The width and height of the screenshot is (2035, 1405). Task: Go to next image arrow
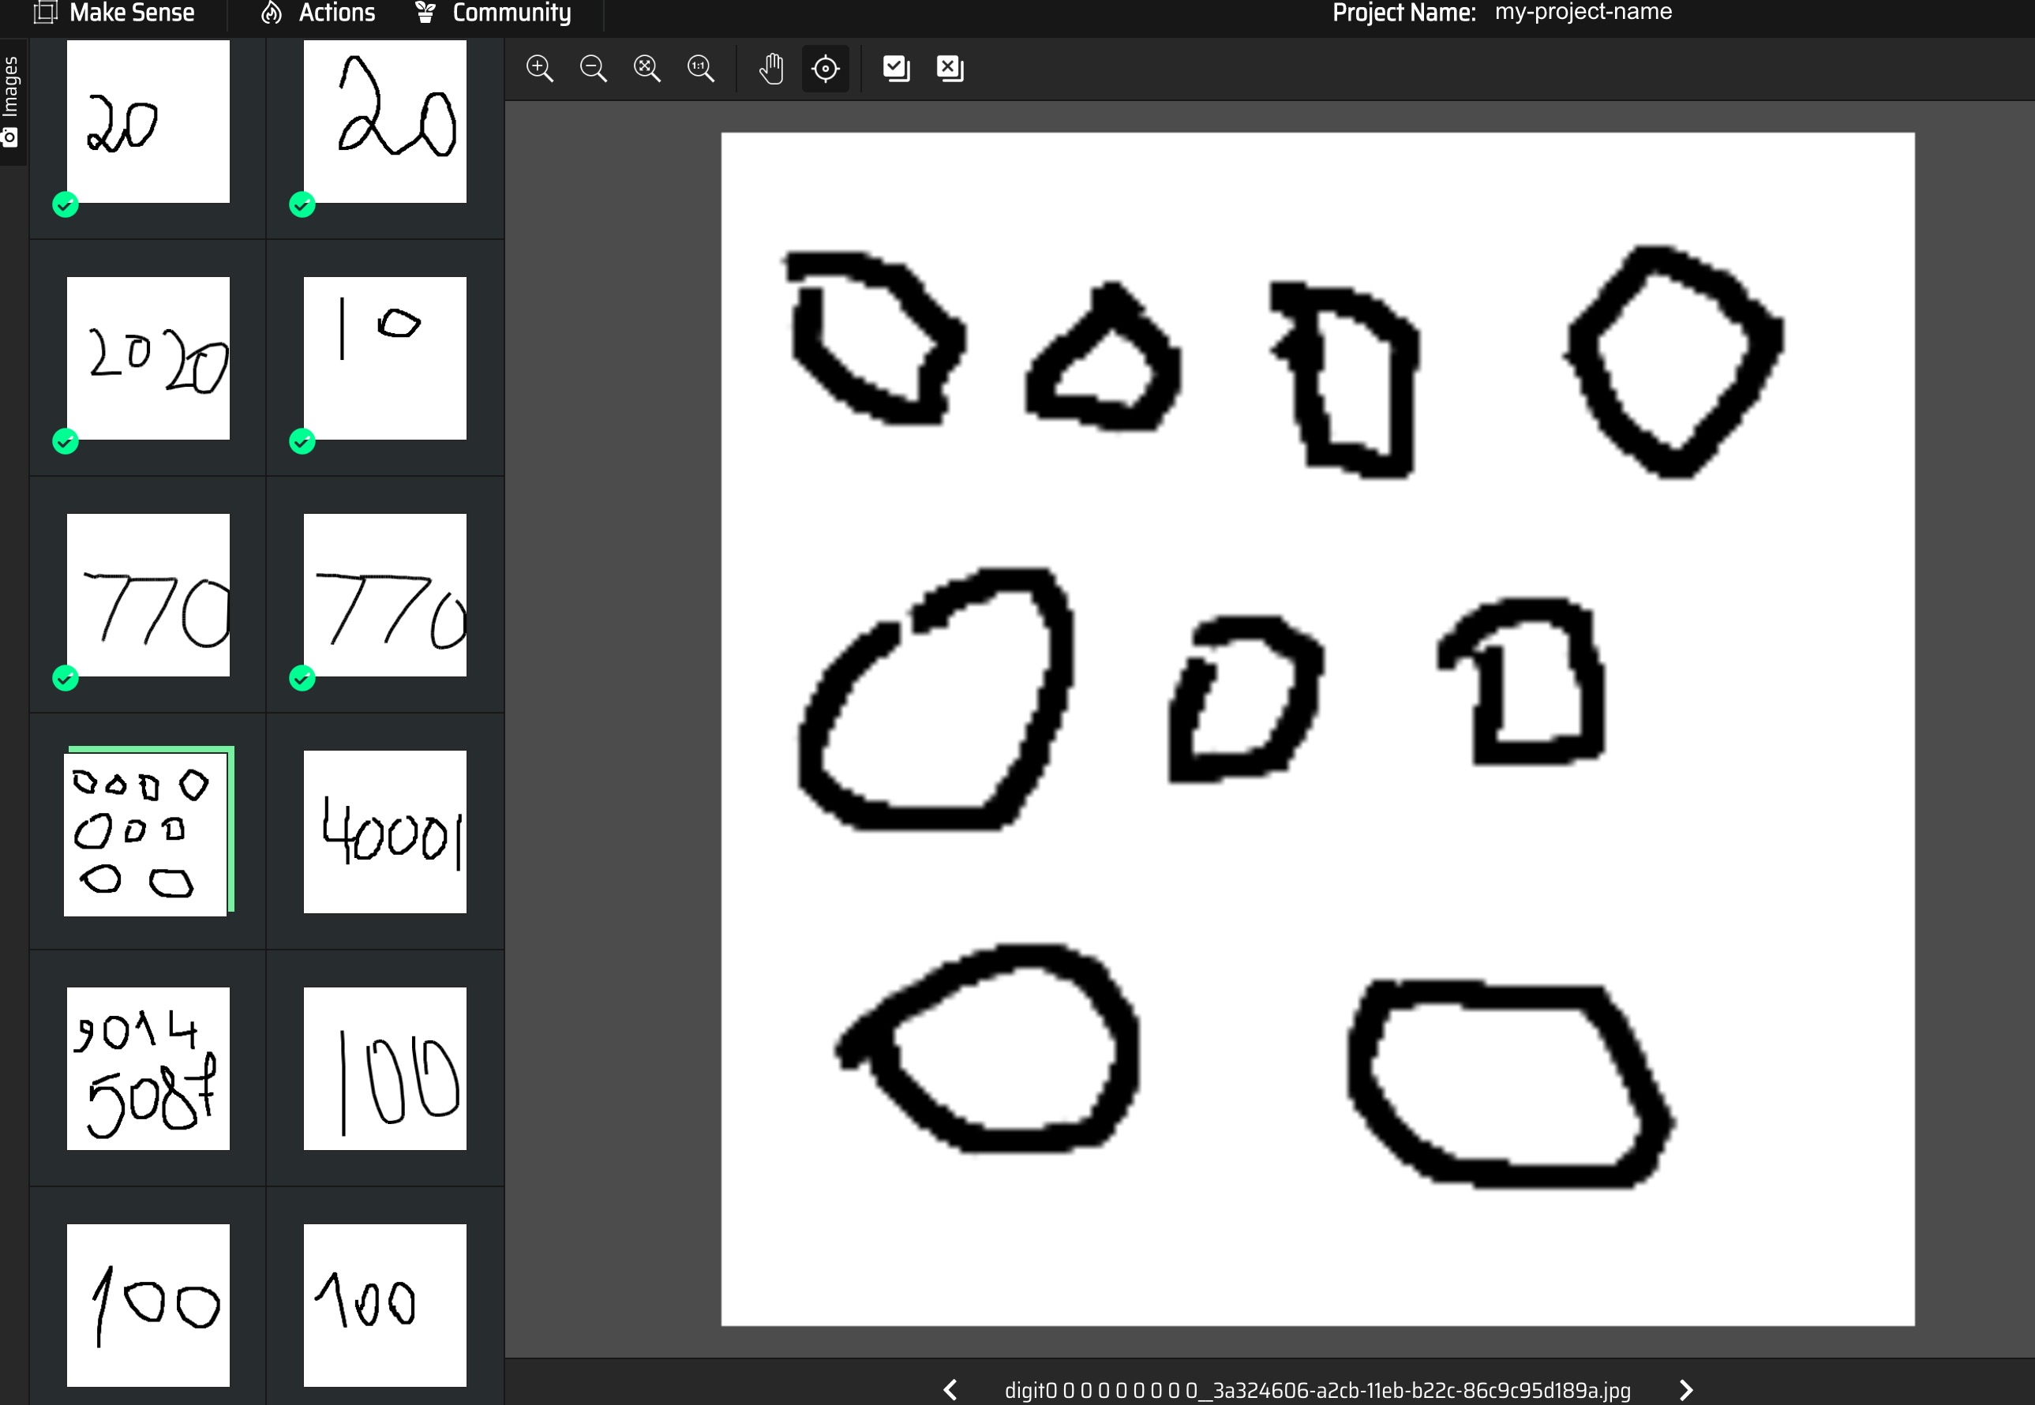click(x=1685, y=1389)
